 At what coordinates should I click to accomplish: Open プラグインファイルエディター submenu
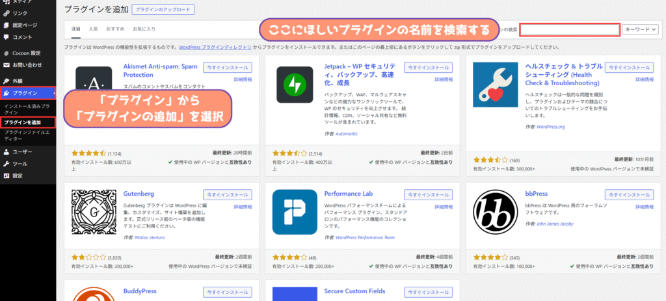pos(26,135)
